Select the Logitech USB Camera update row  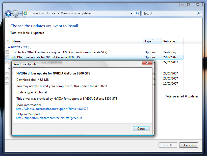[94, 52]
